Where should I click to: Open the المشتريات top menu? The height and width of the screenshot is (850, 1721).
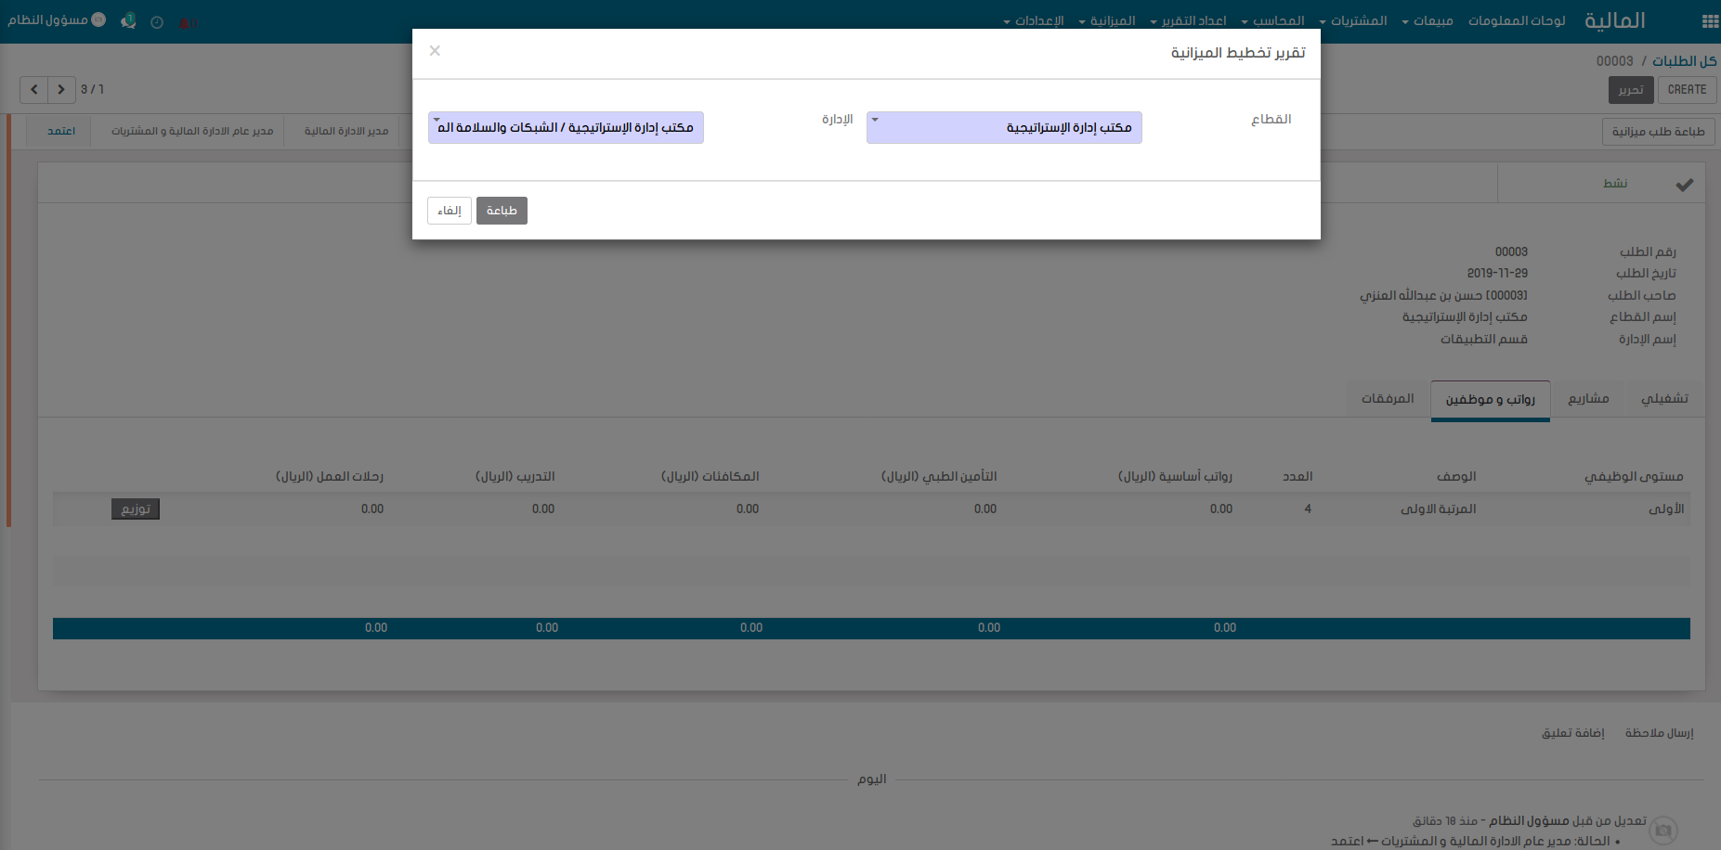pyautogui.click(x=1353, y=21)
